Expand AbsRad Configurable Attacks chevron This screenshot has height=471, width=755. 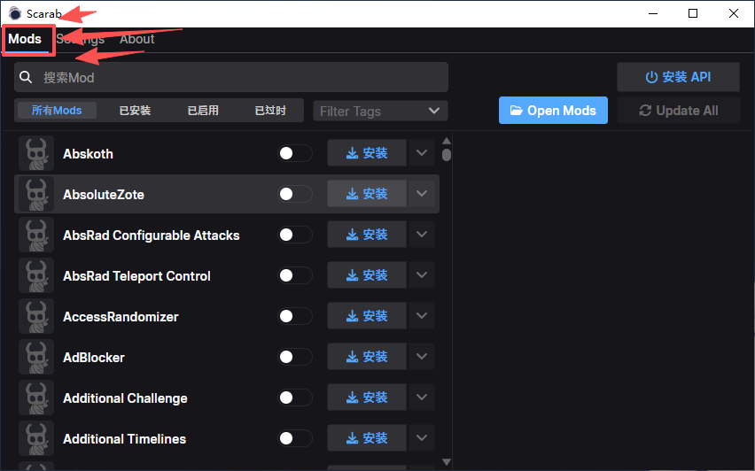tap(422, 235)
